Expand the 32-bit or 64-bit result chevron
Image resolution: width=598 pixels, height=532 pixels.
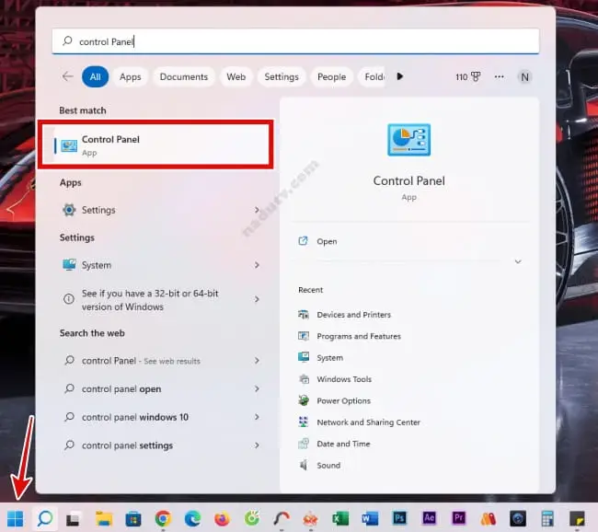257,299
